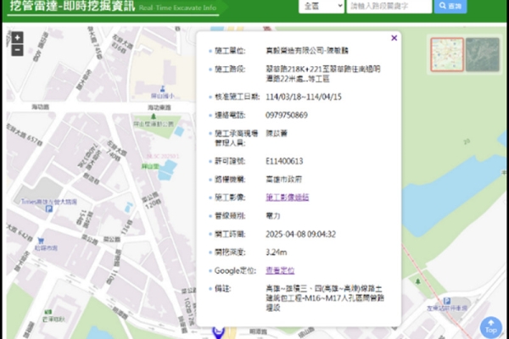Close the excavation info popup
Screen dimensions: 509x339
tap(394, 38)
